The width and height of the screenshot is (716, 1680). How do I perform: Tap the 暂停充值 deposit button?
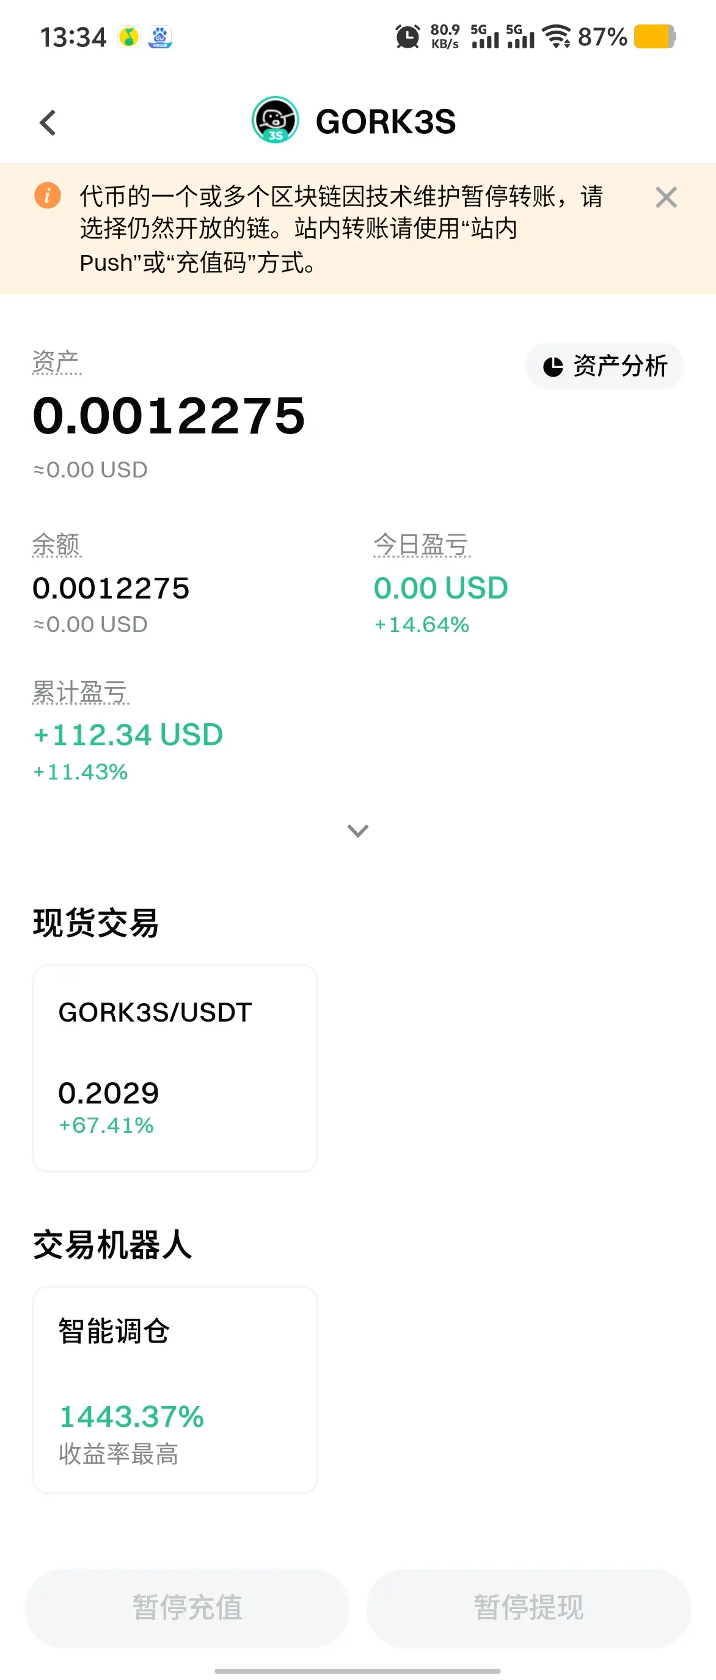(x=187, y=1608)
